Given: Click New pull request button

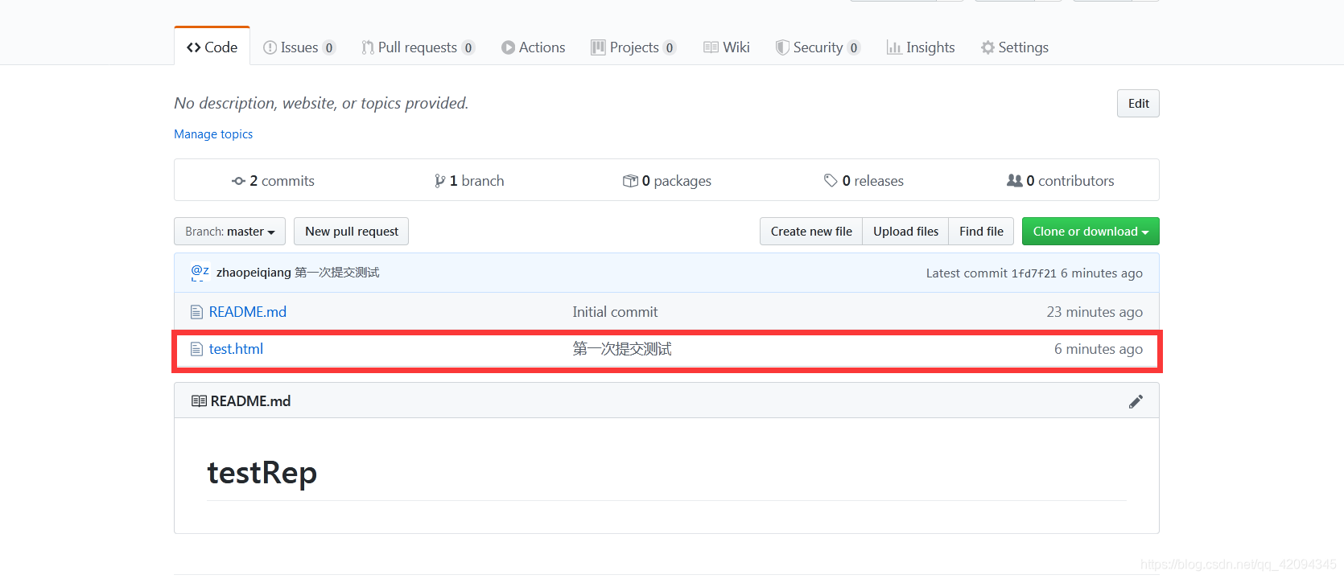Looking at the screenshot, I should pyautogui.click(x=351, y=232).
